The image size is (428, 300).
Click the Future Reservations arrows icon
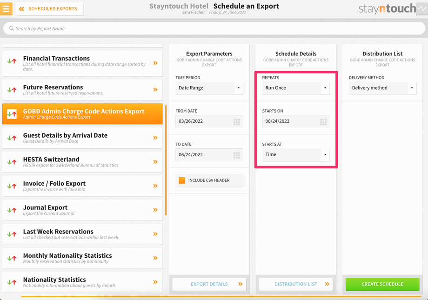coord(12,90)
